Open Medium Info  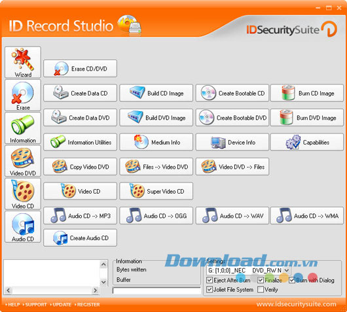coord(156,142)
